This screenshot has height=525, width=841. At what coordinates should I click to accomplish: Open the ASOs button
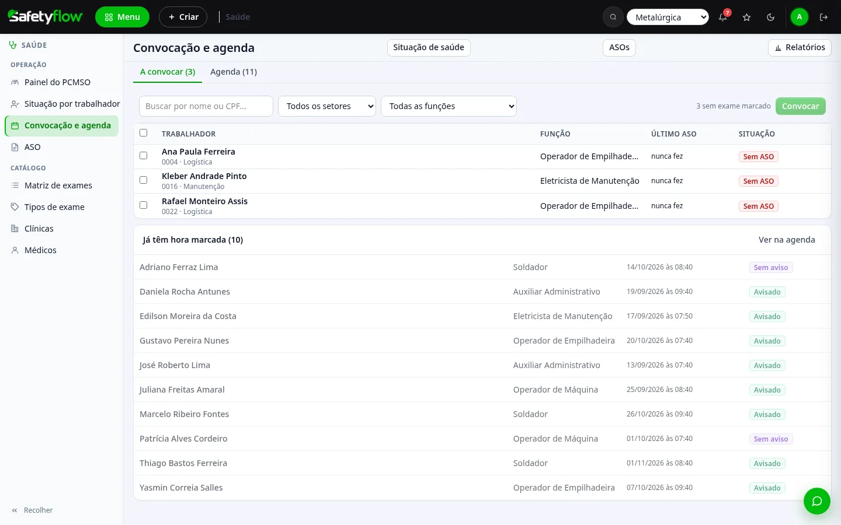[619, 47]
